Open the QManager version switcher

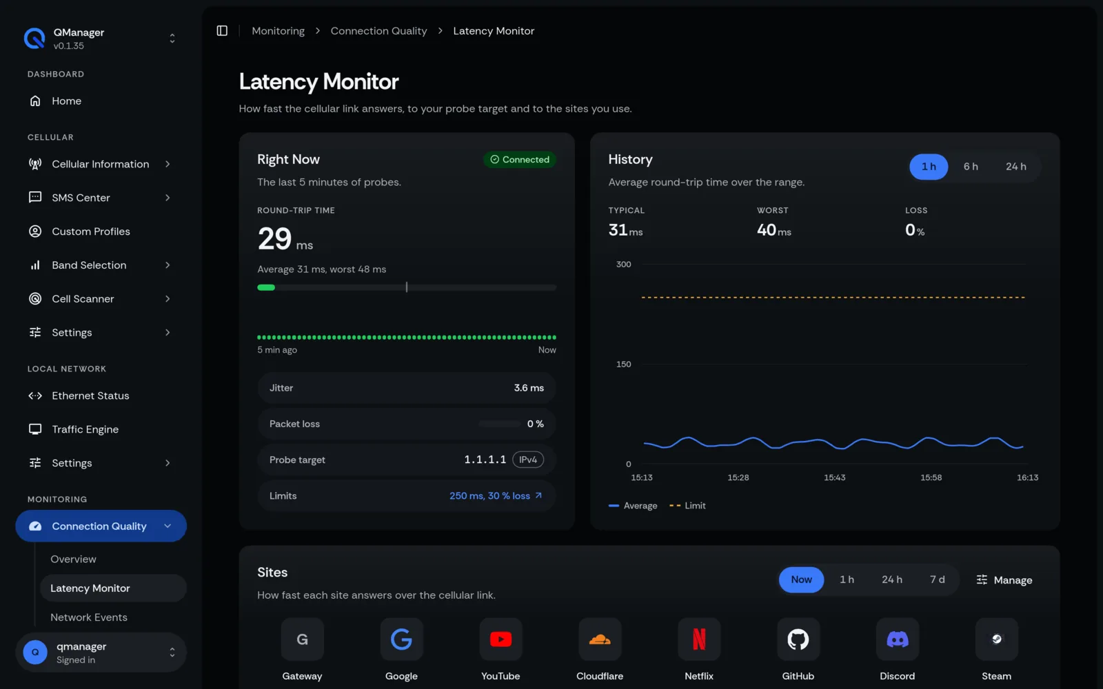coord(172,39)
